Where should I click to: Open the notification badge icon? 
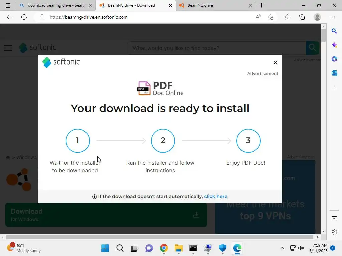coord(333,248)
